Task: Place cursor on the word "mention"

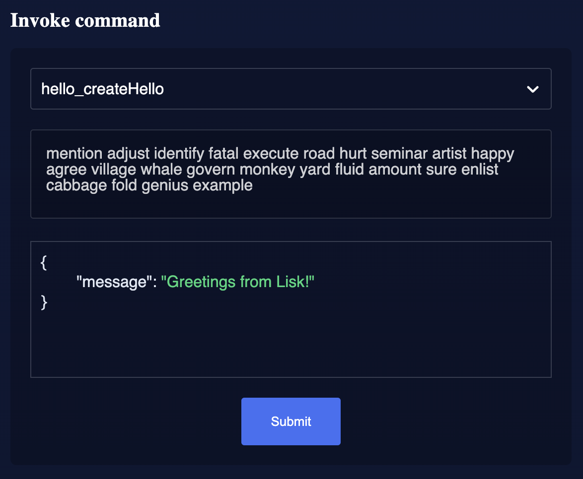Action: (74, 154)
